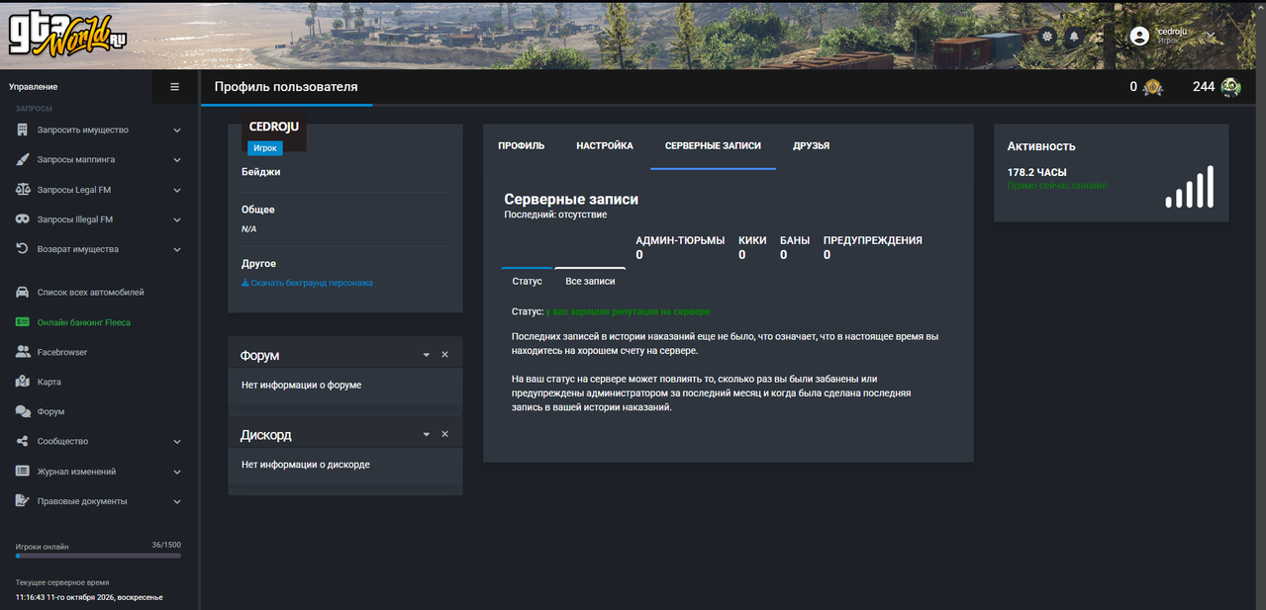Expand Запросы маппинга submenu
This screenshot has width=1266, height=610.
point(177,160)
